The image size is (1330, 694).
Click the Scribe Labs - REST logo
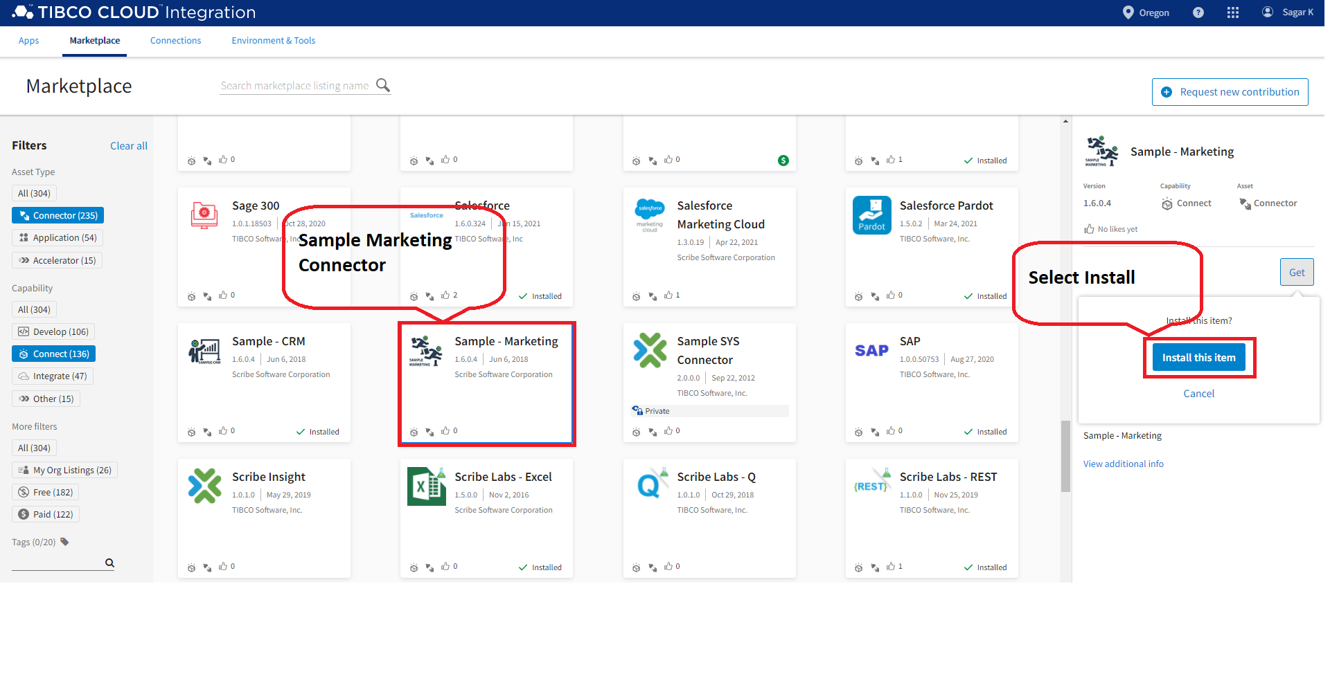pos(872,482)
